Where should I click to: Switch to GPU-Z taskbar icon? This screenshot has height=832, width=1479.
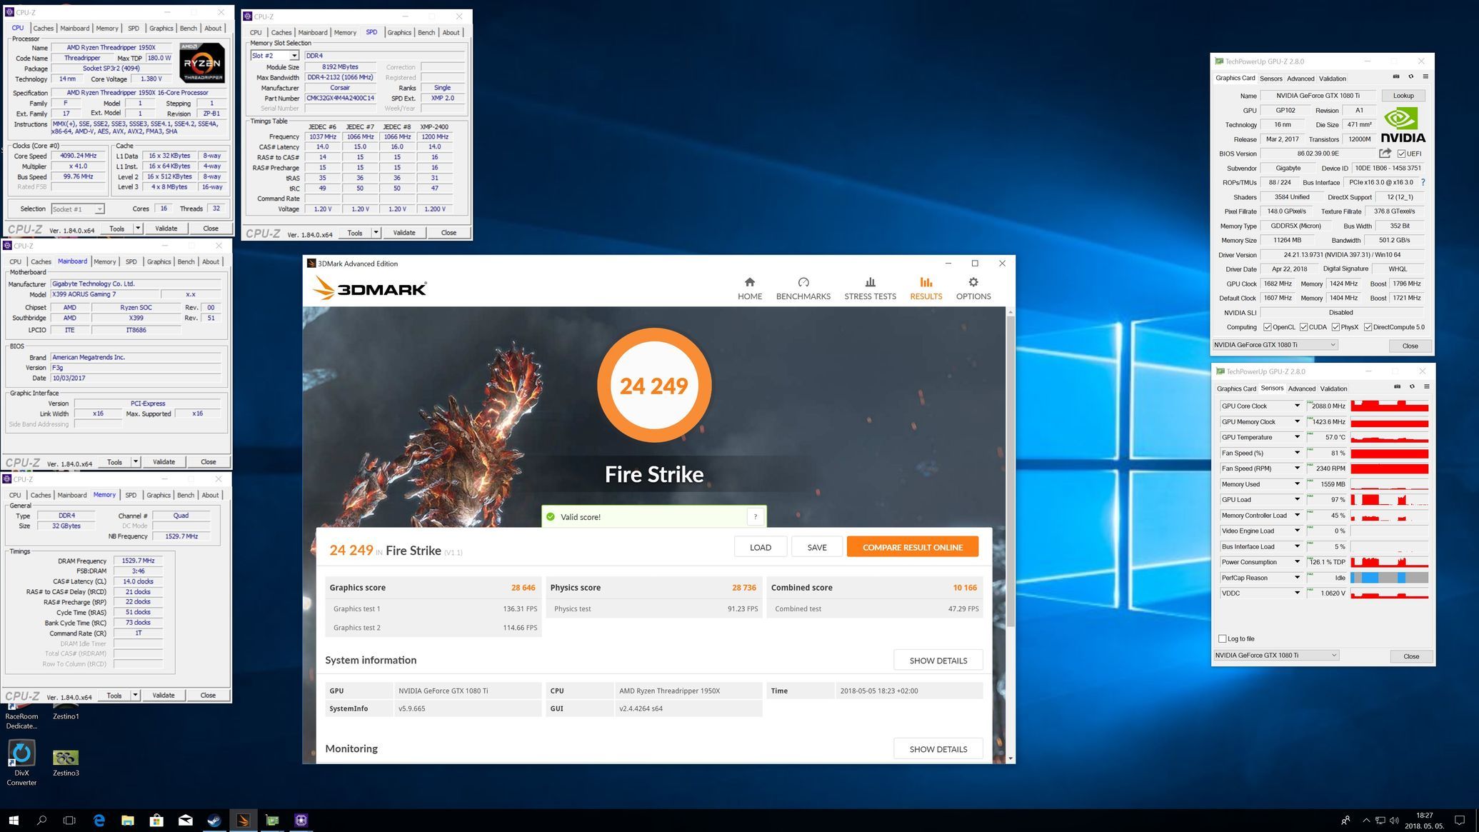[272, 820]
